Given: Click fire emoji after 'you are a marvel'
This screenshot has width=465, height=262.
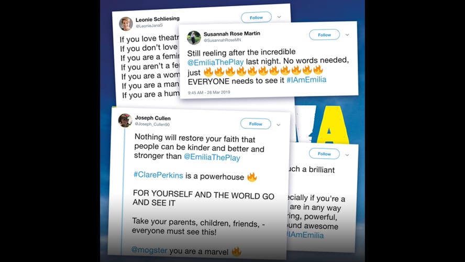Looking at the screenshot, I should tap(236, 252).
